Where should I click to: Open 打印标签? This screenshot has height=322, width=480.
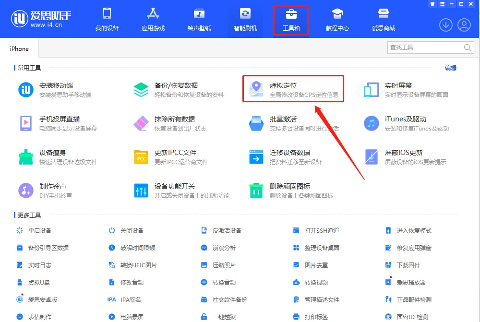coord(310,317)
